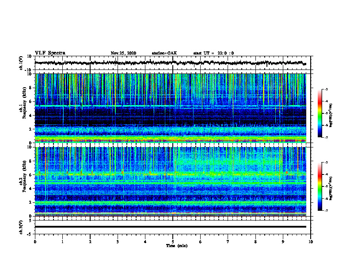Click the "-3" label on the ch.1 color bar
The image size is (350, 271).
tap(326, 89)
